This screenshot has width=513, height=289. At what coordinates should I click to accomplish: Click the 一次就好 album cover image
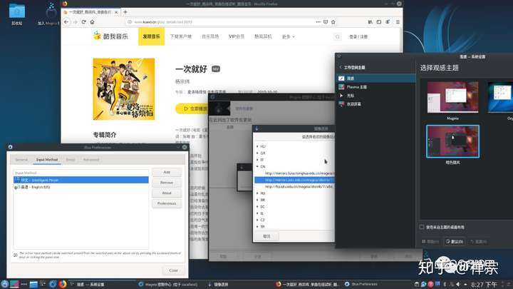[124, 89]
